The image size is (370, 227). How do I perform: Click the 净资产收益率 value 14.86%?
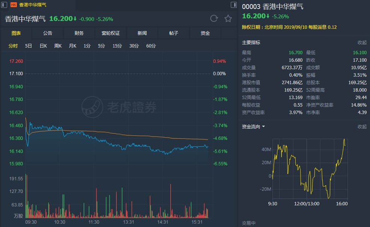(x=359, y=105)
